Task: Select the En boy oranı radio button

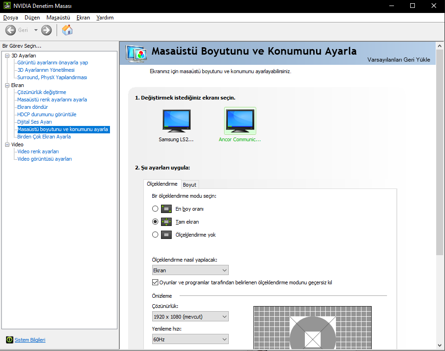Action: point(155,209)
